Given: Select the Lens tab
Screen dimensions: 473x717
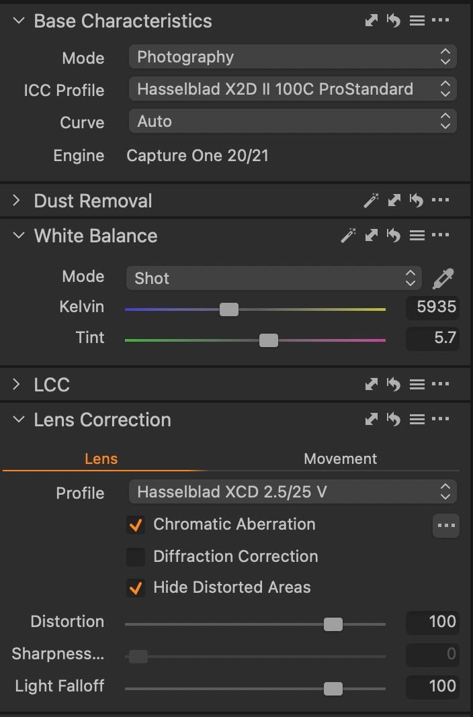Looking at the screenshot, I should coord(101,459).
